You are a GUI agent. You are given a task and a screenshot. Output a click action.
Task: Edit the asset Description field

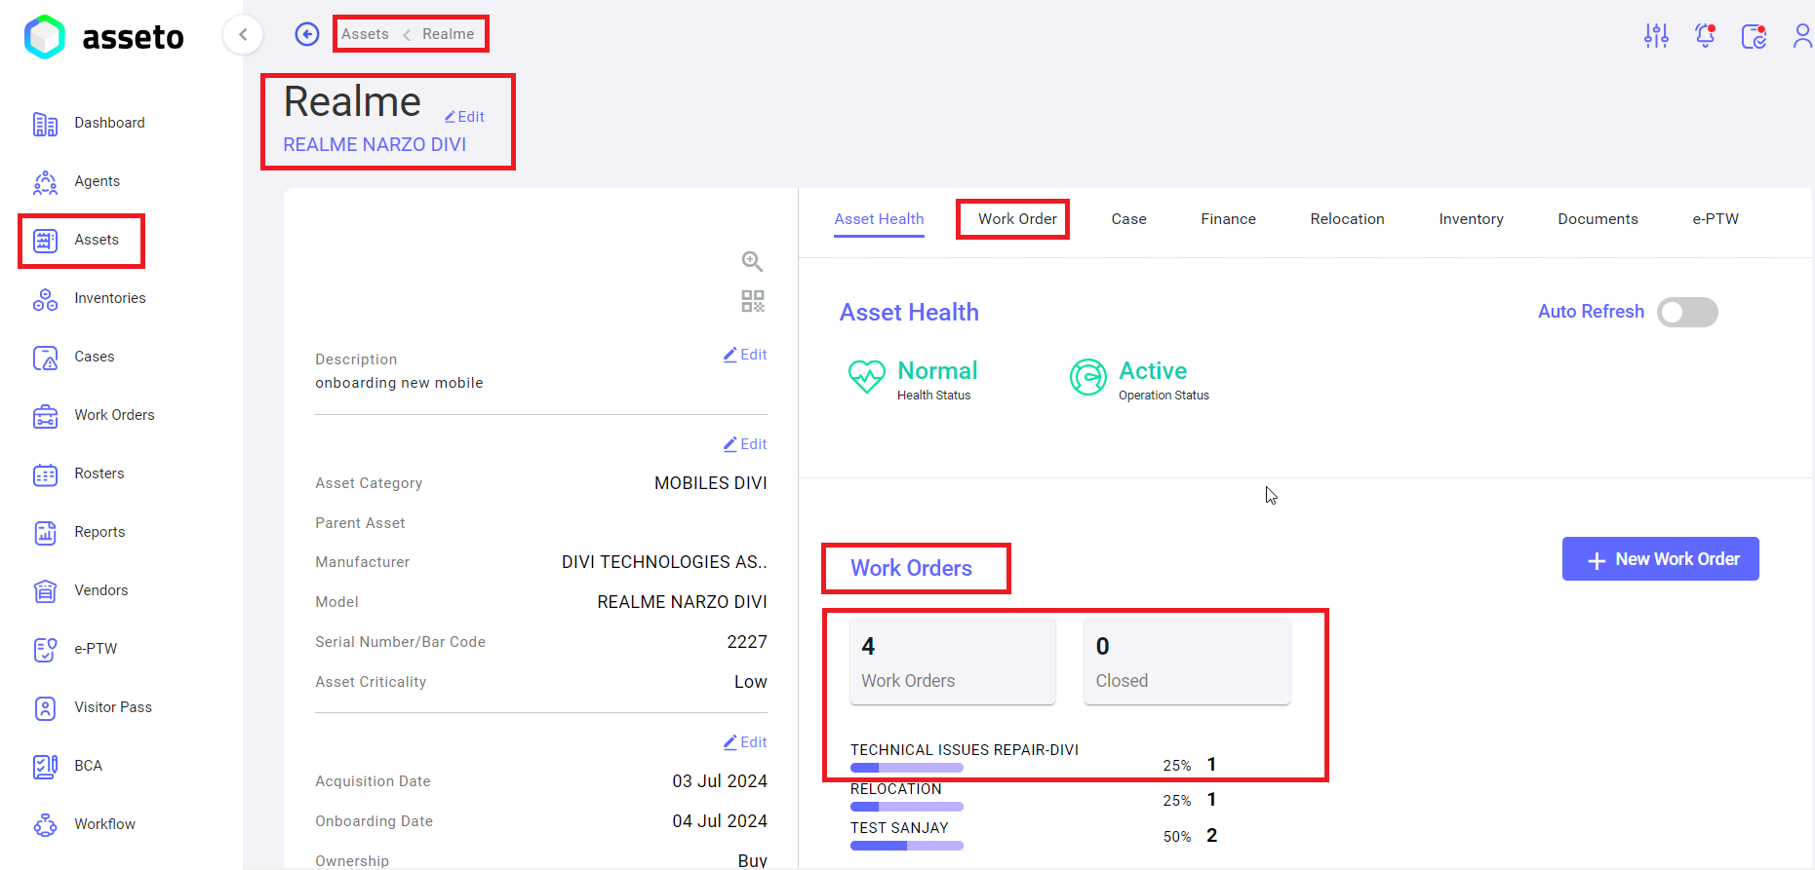[x=745, y=355]
